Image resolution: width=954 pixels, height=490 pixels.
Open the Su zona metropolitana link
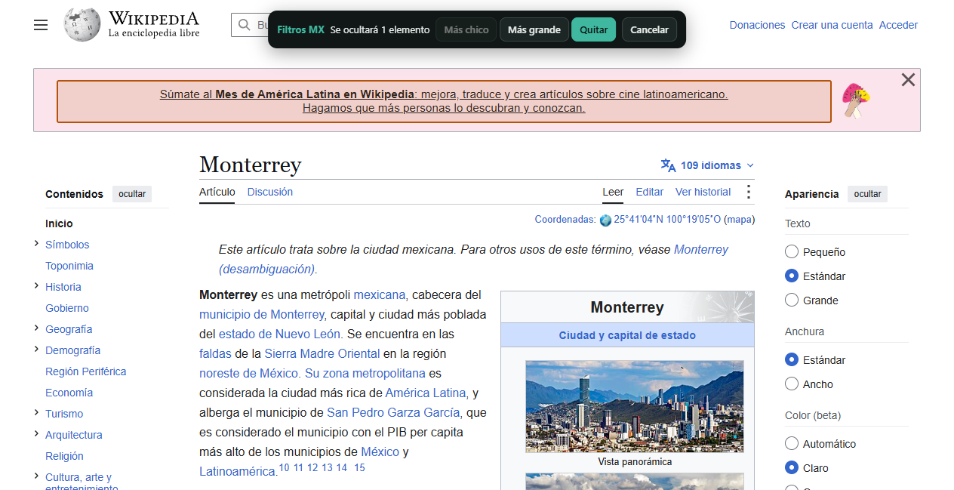click(x=365, y=373)
